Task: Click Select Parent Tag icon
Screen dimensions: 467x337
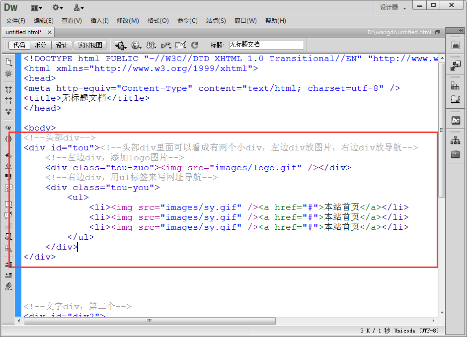Action: click(x=8, y=128)
